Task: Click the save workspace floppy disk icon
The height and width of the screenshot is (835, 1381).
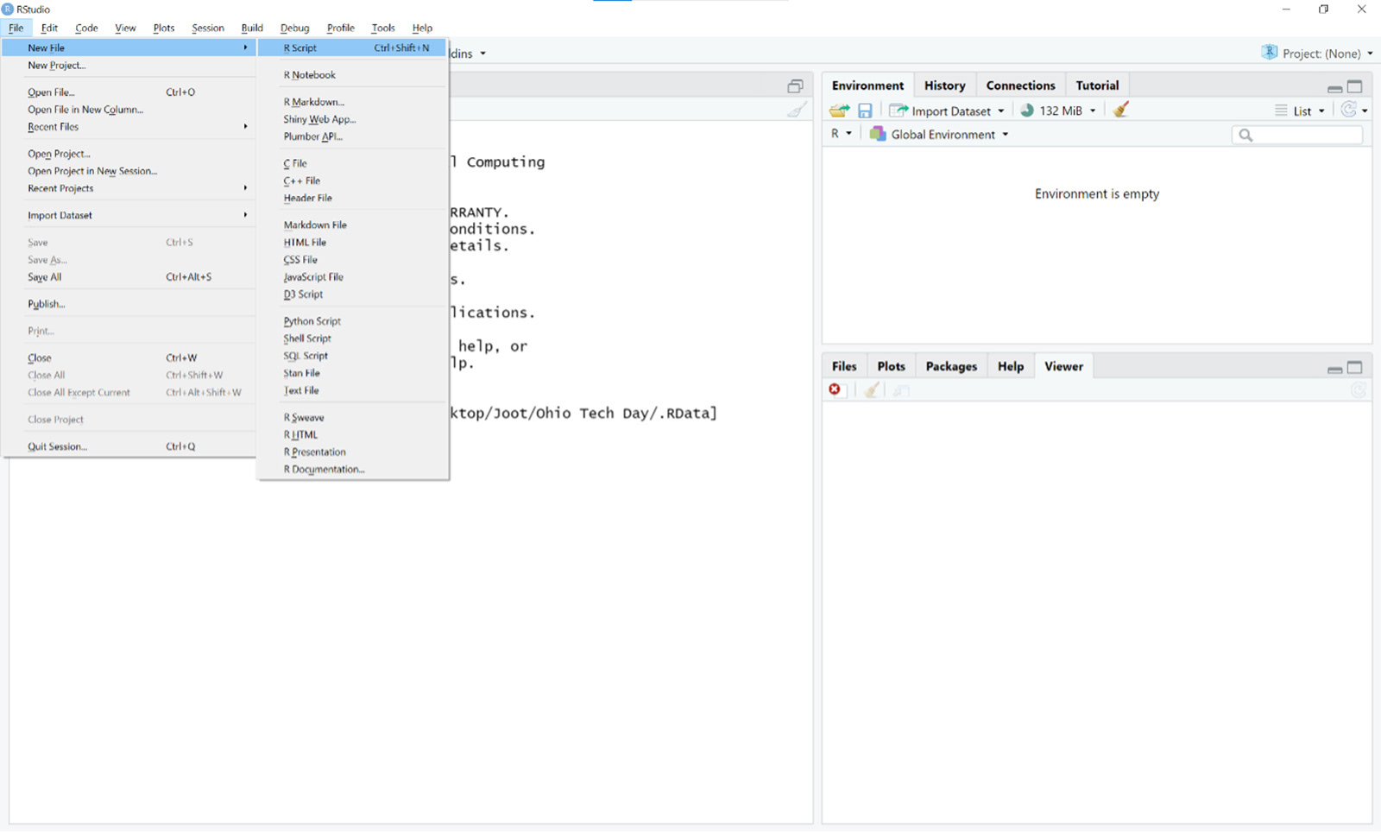Action: coord(865,111)
